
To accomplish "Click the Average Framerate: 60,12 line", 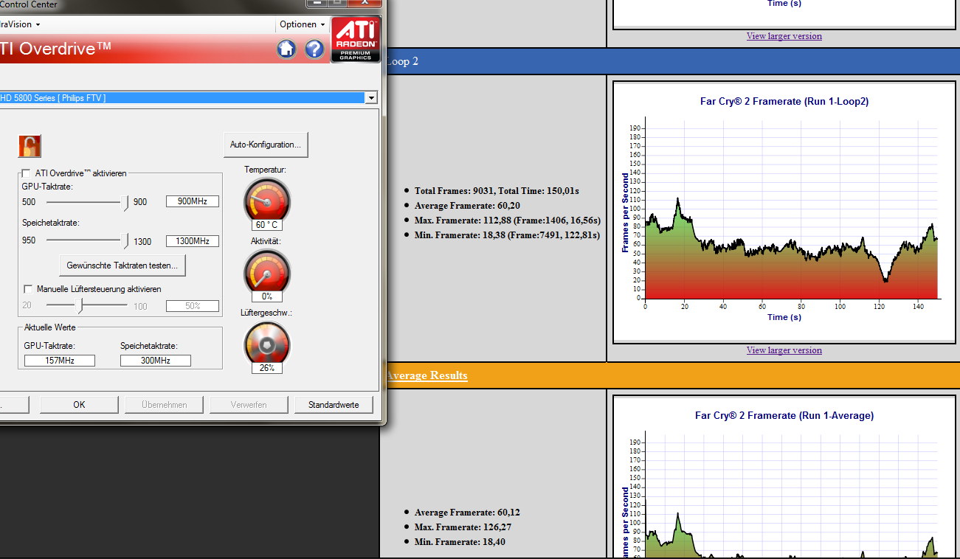I will [x=468, y=513].
